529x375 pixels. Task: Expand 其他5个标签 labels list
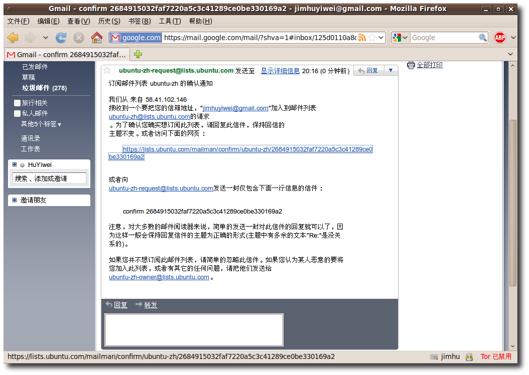coord(41,124)
